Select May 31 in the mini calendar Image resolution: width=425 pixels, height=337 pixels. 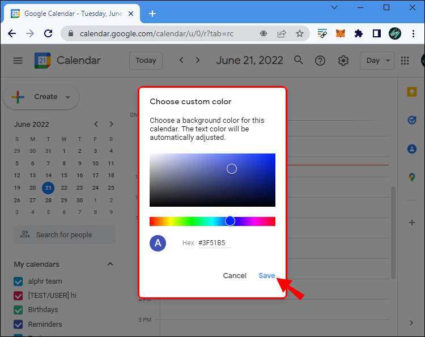48,151
